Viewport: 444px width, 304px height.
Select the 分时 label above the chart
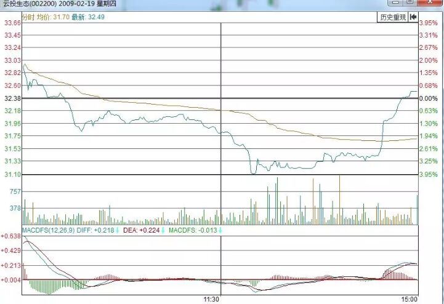click(x=28, y=17)
